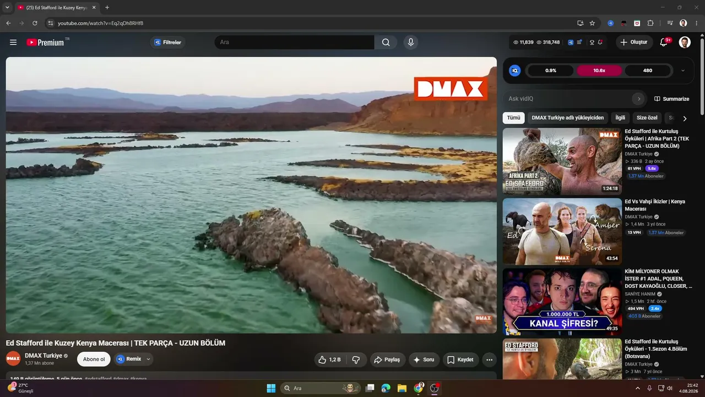Select the 0.9% vidIQ stat pill

pos(551,71)
